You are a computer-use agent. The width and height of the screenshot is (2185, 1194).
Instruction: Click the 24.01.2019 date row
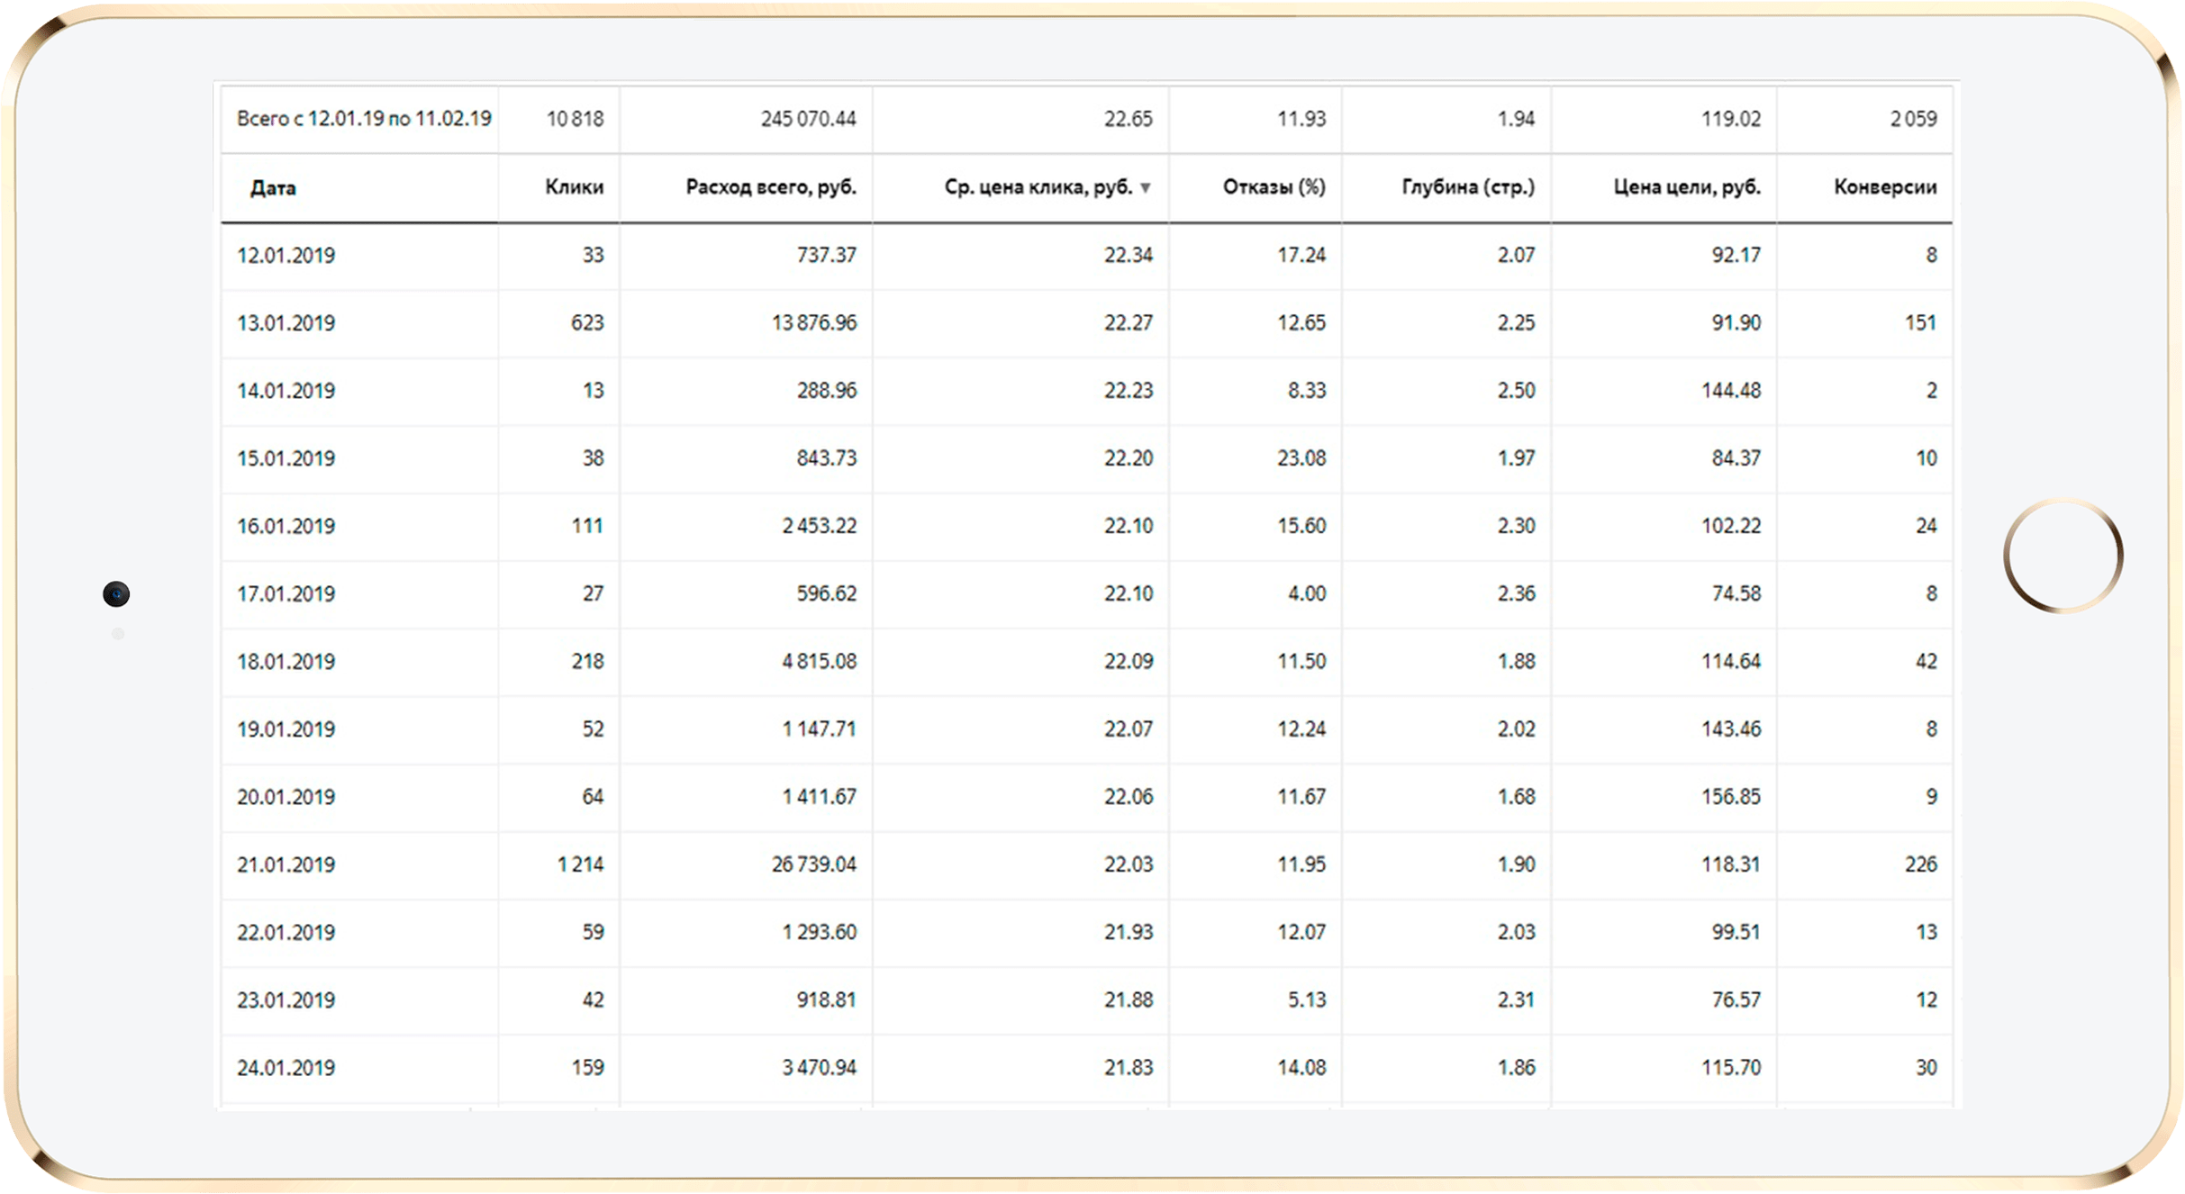click(286, 1068)
